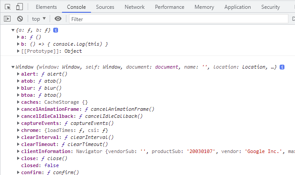295x175 pixels.
Task: Create live expression with eye icon
Action: [58, 18]
